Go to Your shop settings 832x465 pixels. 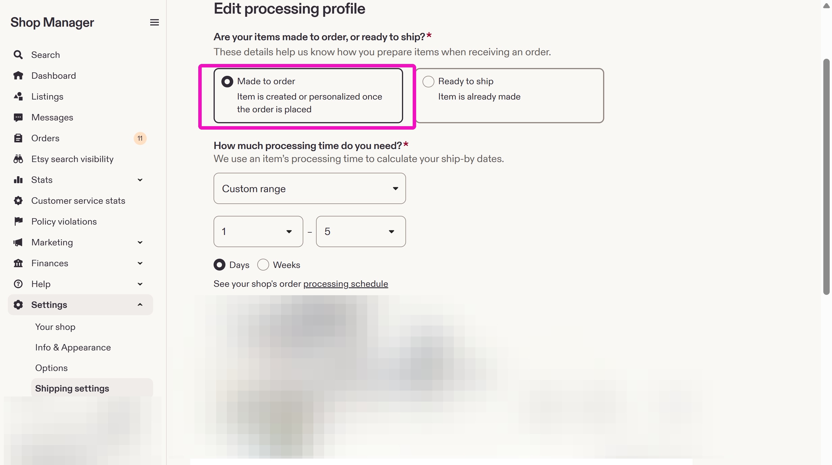click(x=55, y=327)
